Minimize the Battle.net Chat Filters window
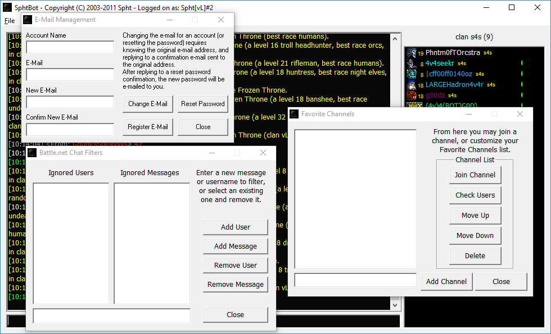The width and height of the screenshot is (551, 334). point(212,153)
